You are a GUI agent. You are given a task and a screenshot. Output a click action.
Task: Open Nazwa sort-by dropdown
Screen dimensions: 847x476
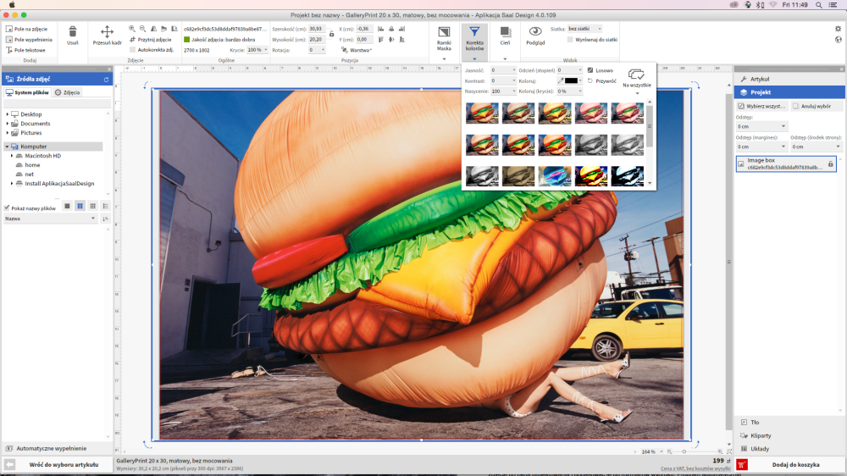(50, 219)
